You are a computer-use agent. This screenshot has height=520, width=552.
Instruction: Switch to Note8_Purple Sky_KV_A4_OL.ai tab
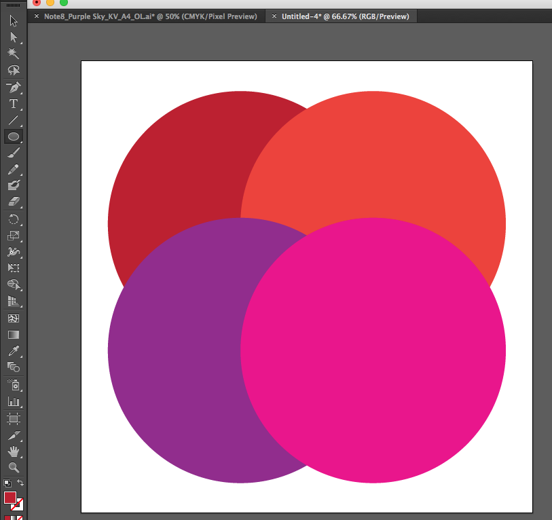click(150, 16)
